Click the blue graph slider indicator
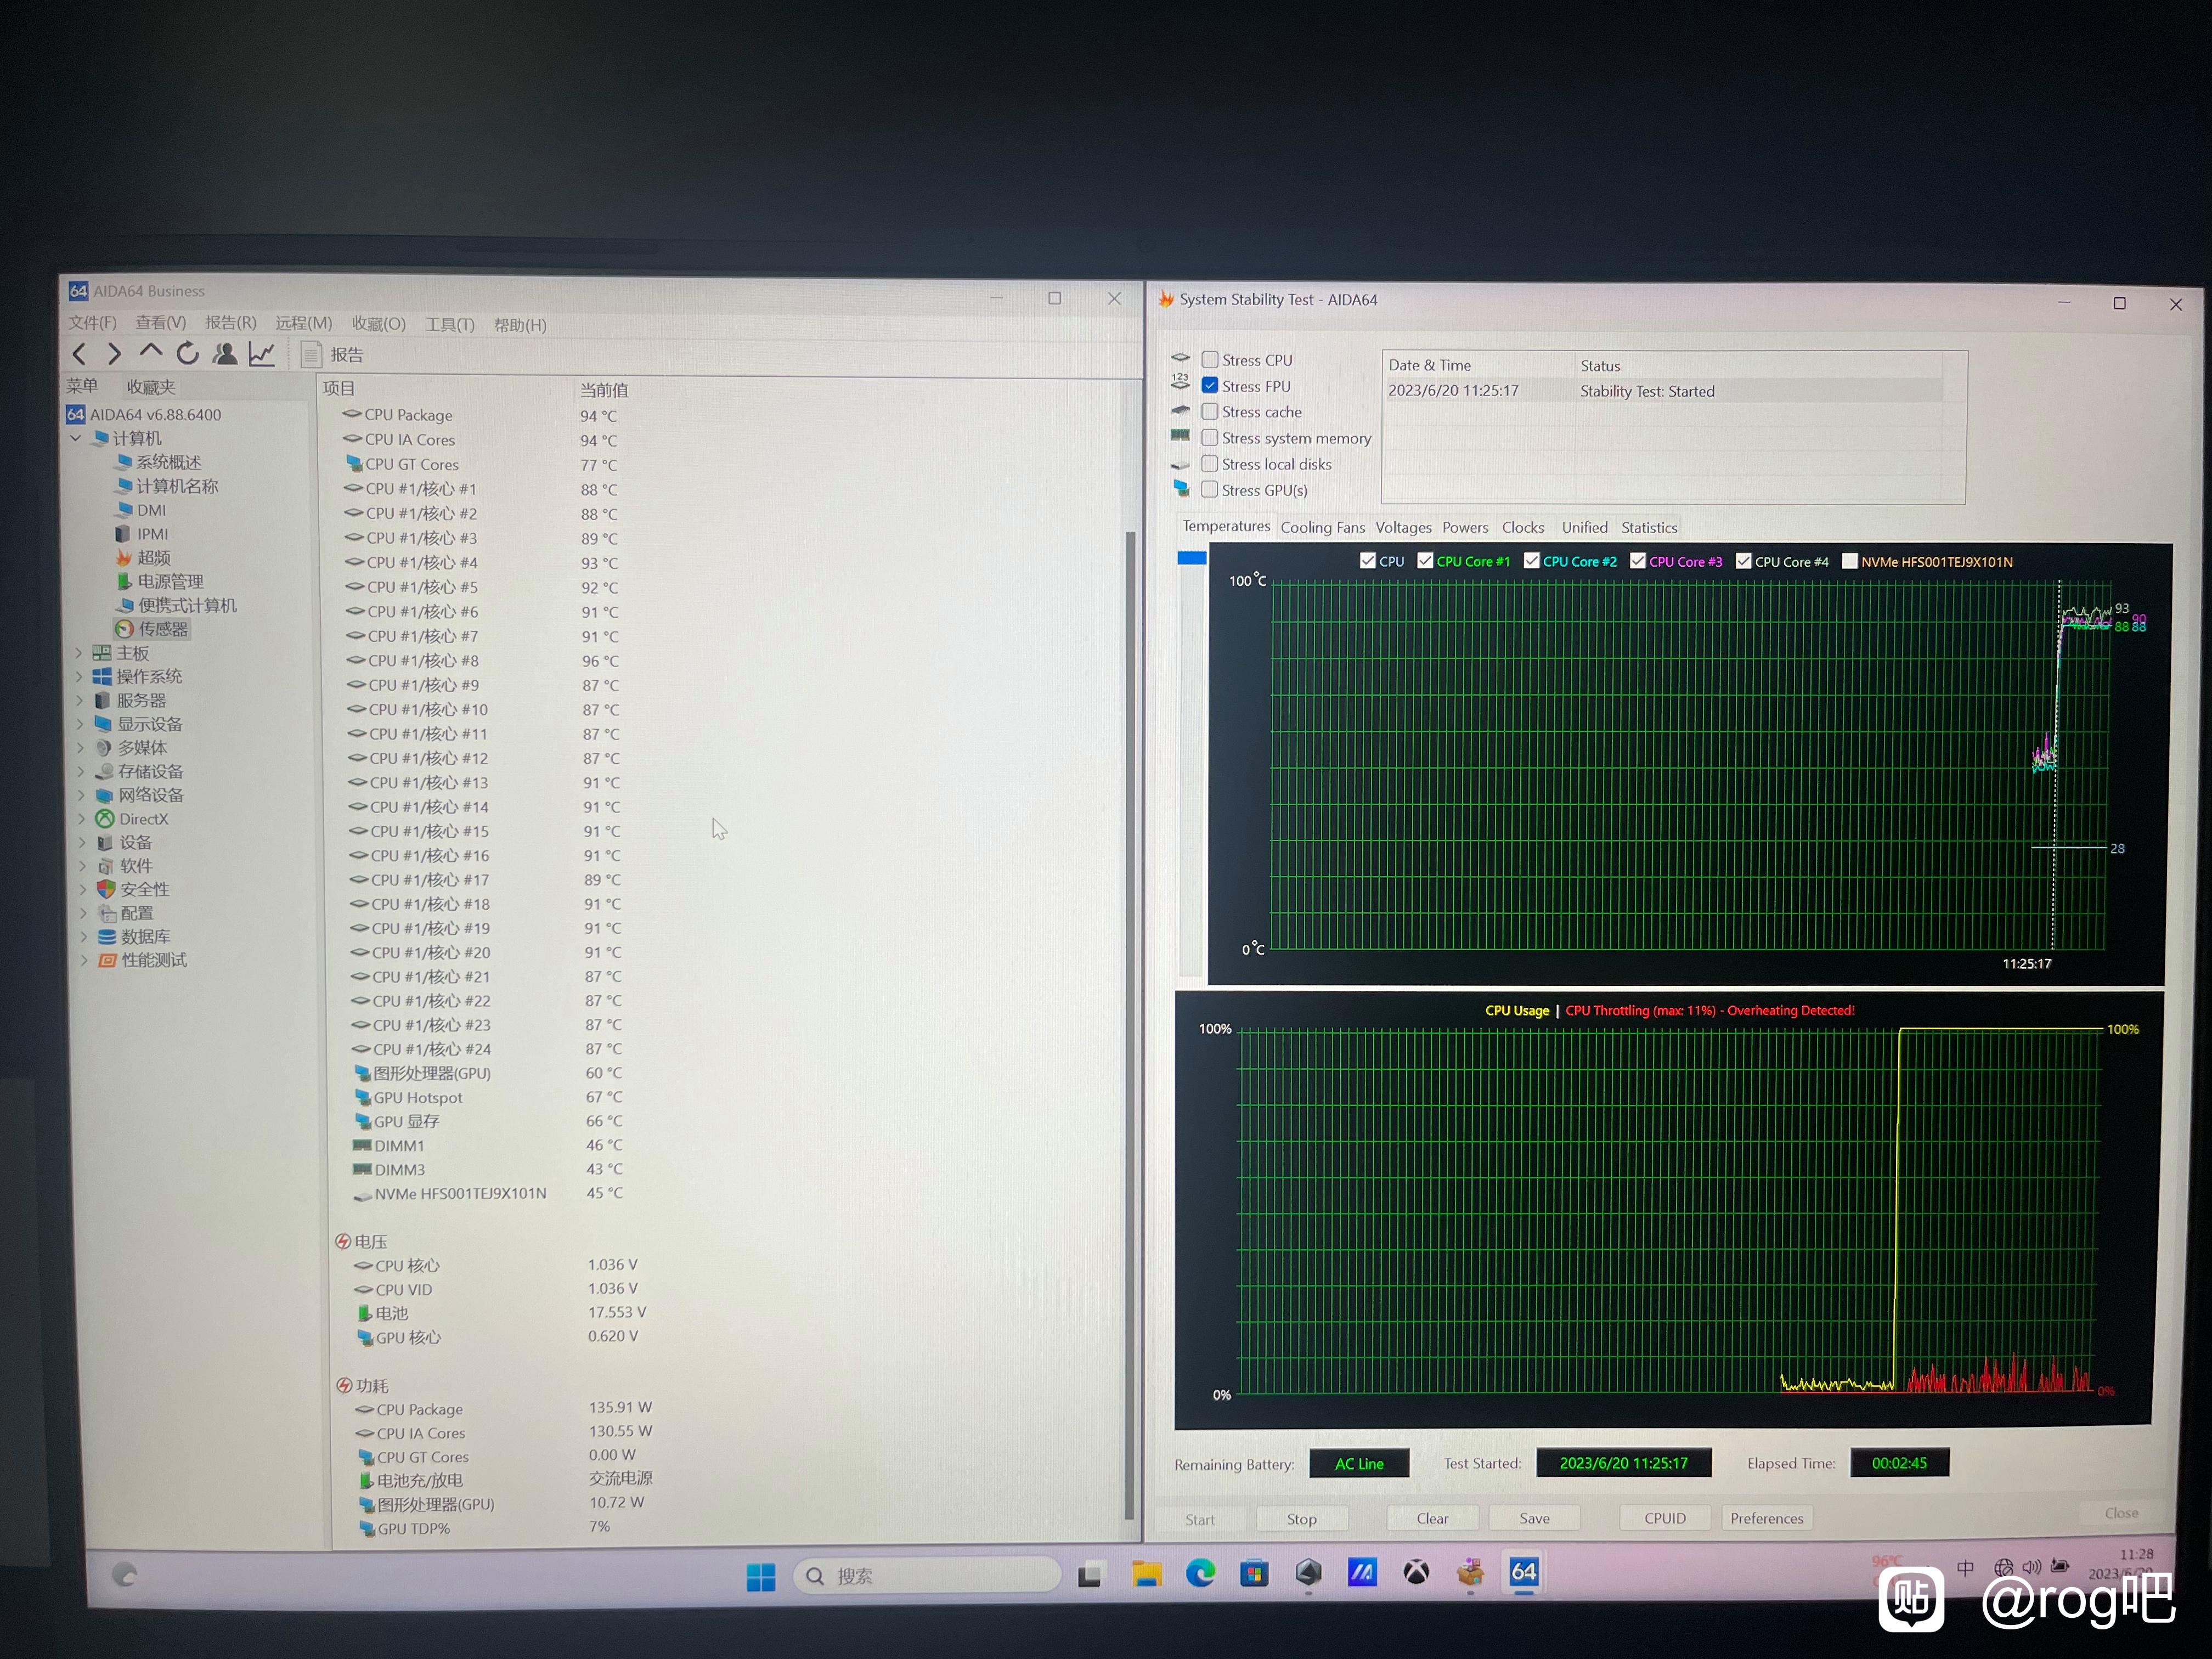 click(1191, 558)
